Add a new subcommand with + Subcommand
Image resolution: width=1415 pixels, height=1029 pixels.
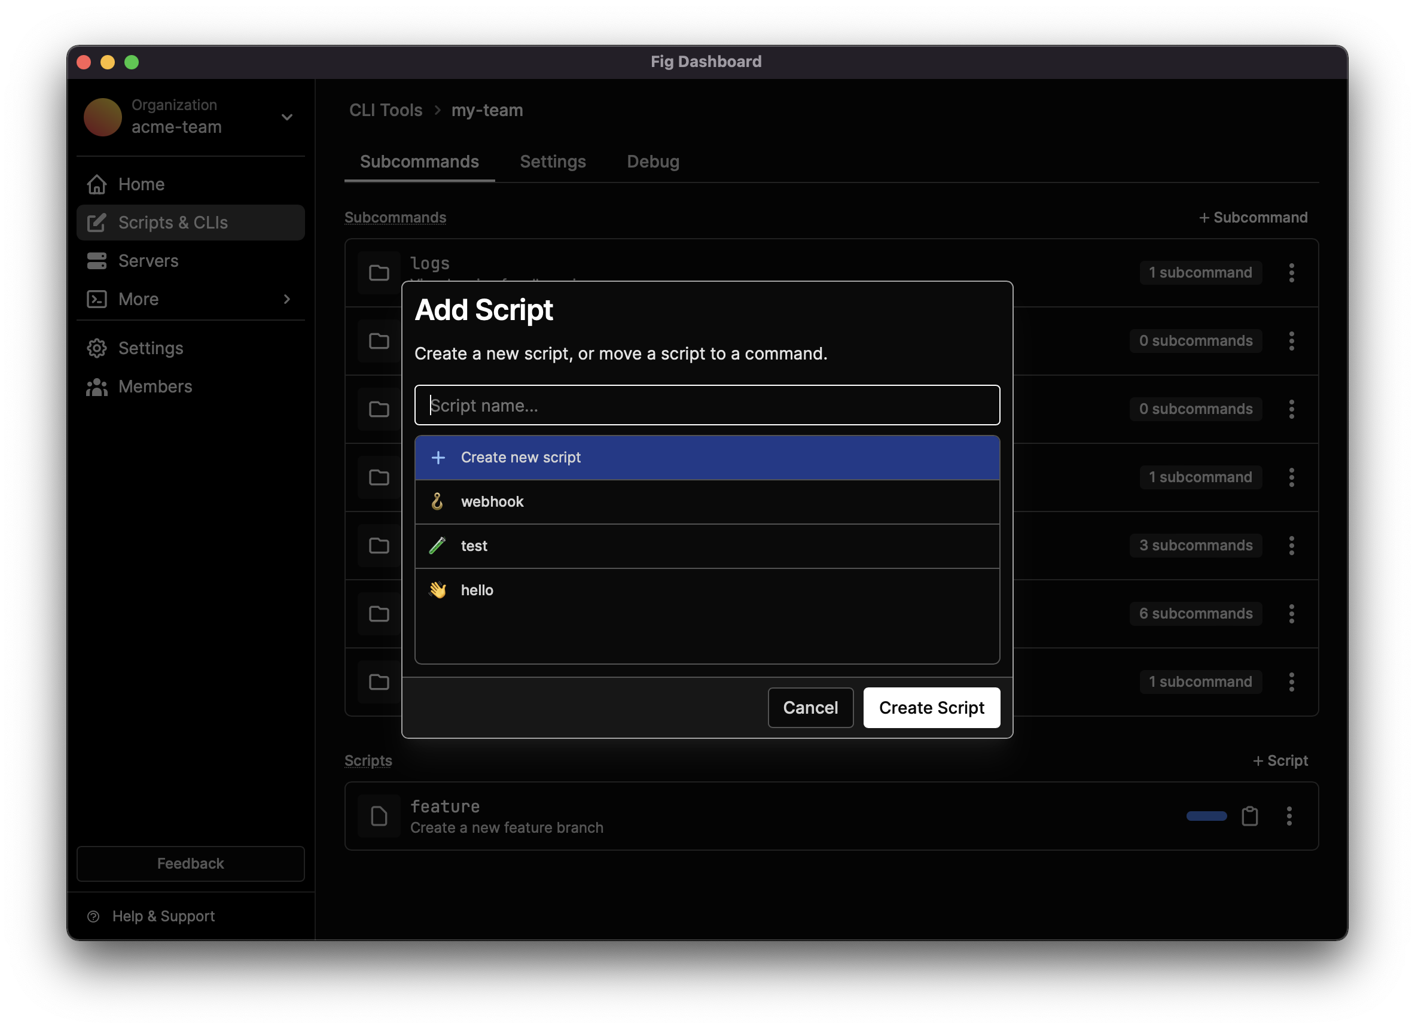(x=1253, y=218)
